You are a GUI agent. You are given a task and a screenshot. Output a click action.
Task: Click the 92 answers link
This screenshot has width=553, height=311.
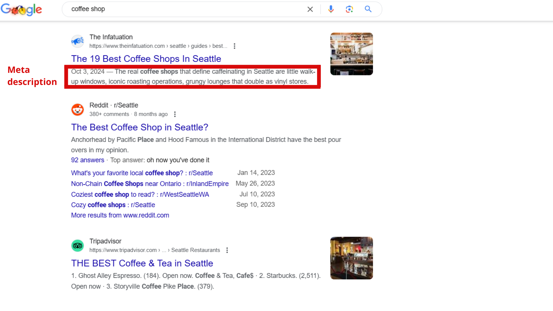[88, 160]
